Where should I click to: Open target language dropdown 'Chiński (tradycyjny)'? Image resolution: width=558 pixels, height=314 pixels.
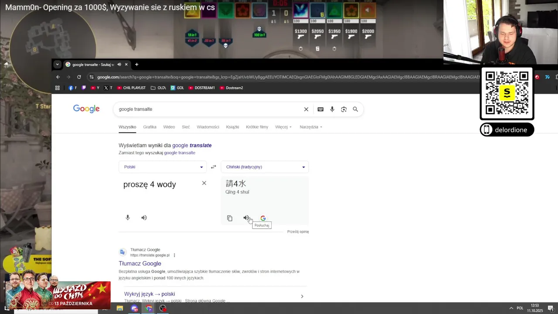tap(265, 167)
